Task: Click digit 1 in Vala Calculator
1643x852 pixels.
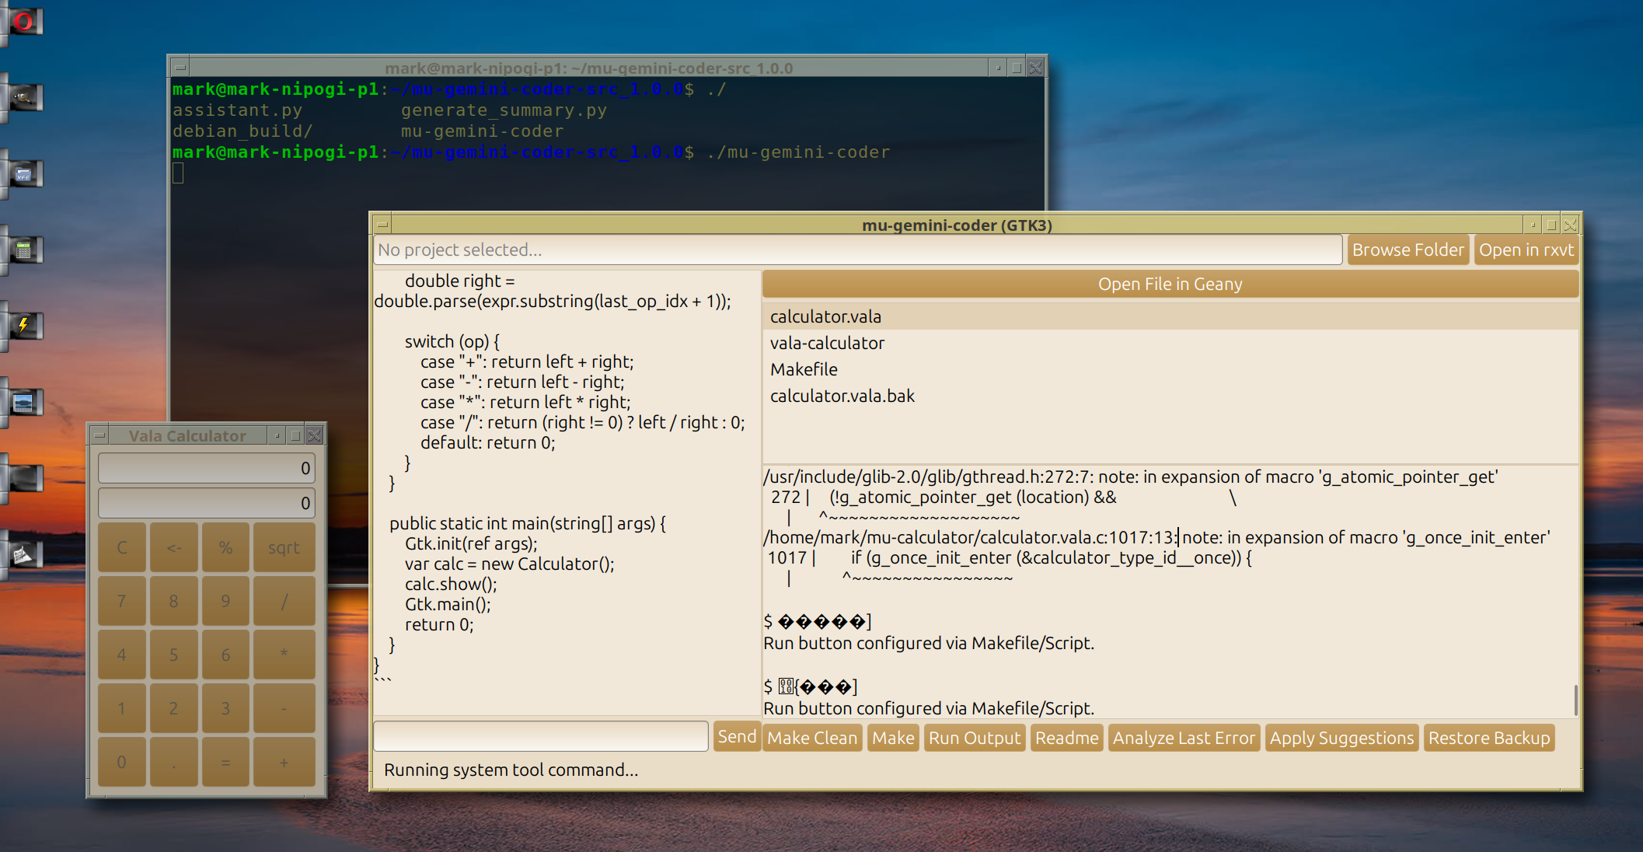Action: coord(121,708)
